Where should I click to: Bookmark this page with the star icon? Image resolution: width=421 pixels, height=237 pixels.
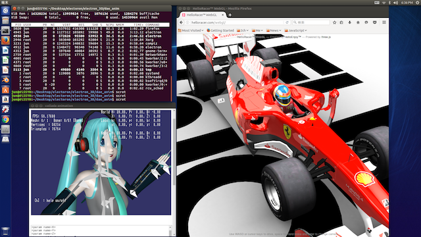[334, 22]
